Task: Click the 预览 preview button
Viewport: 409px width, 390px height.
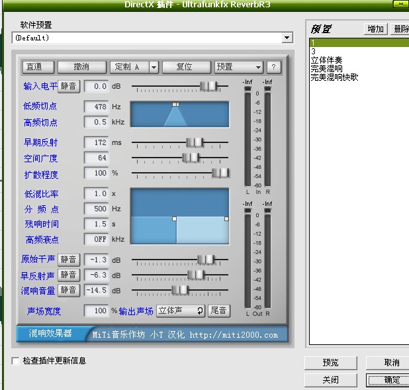Action: pos(330,363)
